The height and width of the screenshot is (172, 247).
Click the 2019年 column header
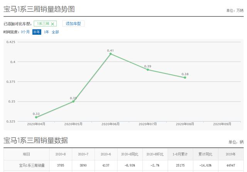click(x=231, y=154)
